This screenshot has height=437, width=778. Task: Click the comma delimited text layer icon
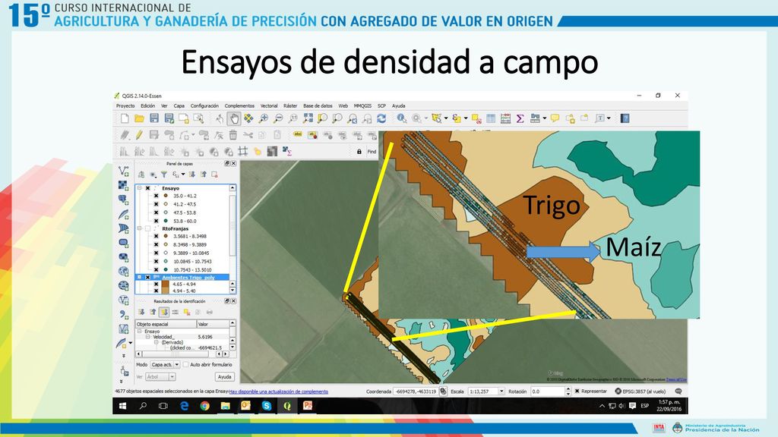tap(124, 315)
